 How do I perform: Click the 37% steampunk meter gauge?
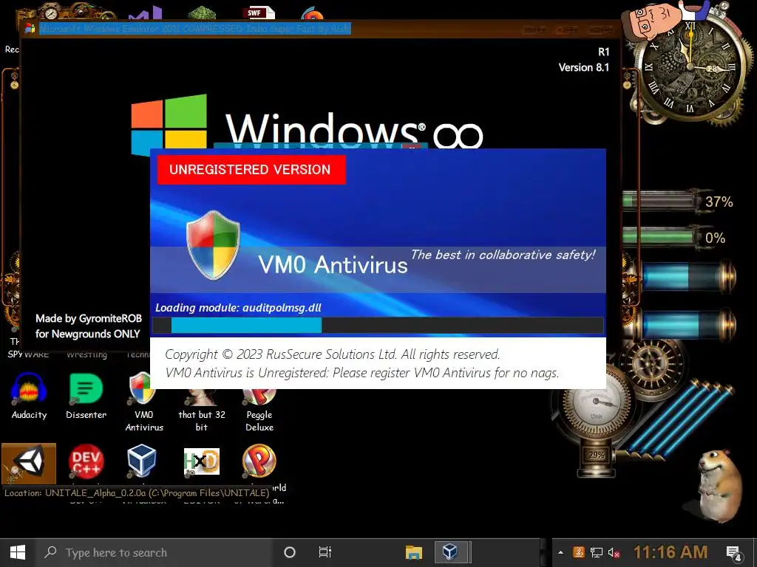(x=678, y=201)
